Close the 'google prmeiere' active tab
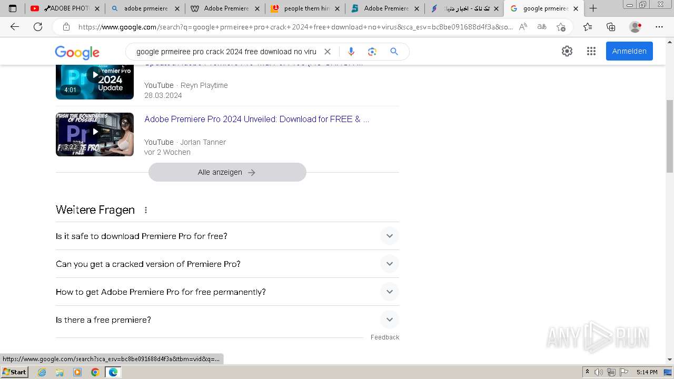Image resolution: width=674 pixels, height=379 pixels. click(576, 8)
